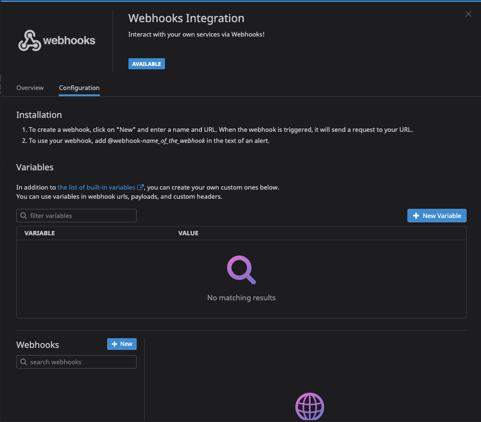This screenshot has width=481, height=422.
Task: Click the Variables heading
Action: click(35, 167)
